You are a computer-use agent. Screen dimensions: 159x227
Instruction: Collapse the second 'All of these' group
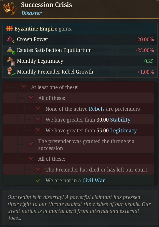(31, 159)
